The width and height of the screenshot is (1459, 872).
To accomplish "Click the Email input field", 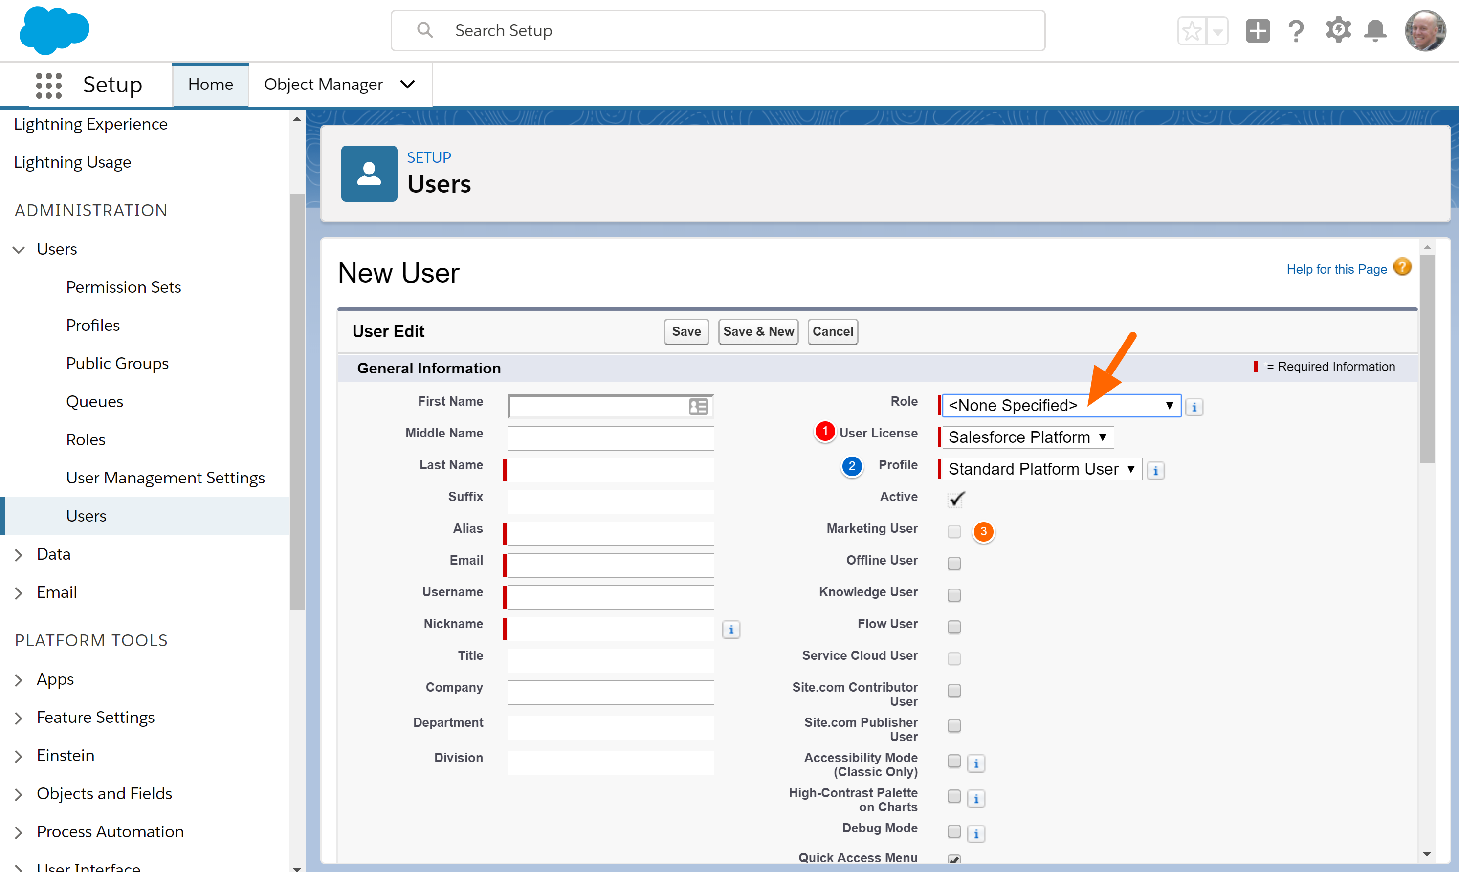I will (x=611, y=565).
